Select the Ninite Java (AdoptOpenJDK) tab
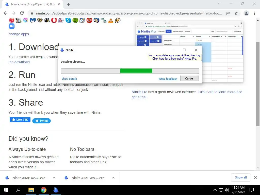This screenshot has height=195, width=260. tap(32, 5)
